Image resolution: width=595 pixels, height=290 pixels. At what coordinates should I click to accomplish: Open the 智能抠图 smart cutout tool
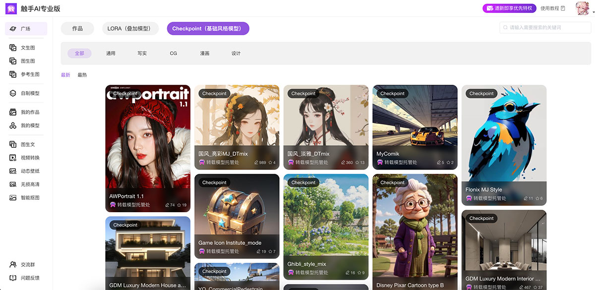[29, 198]
